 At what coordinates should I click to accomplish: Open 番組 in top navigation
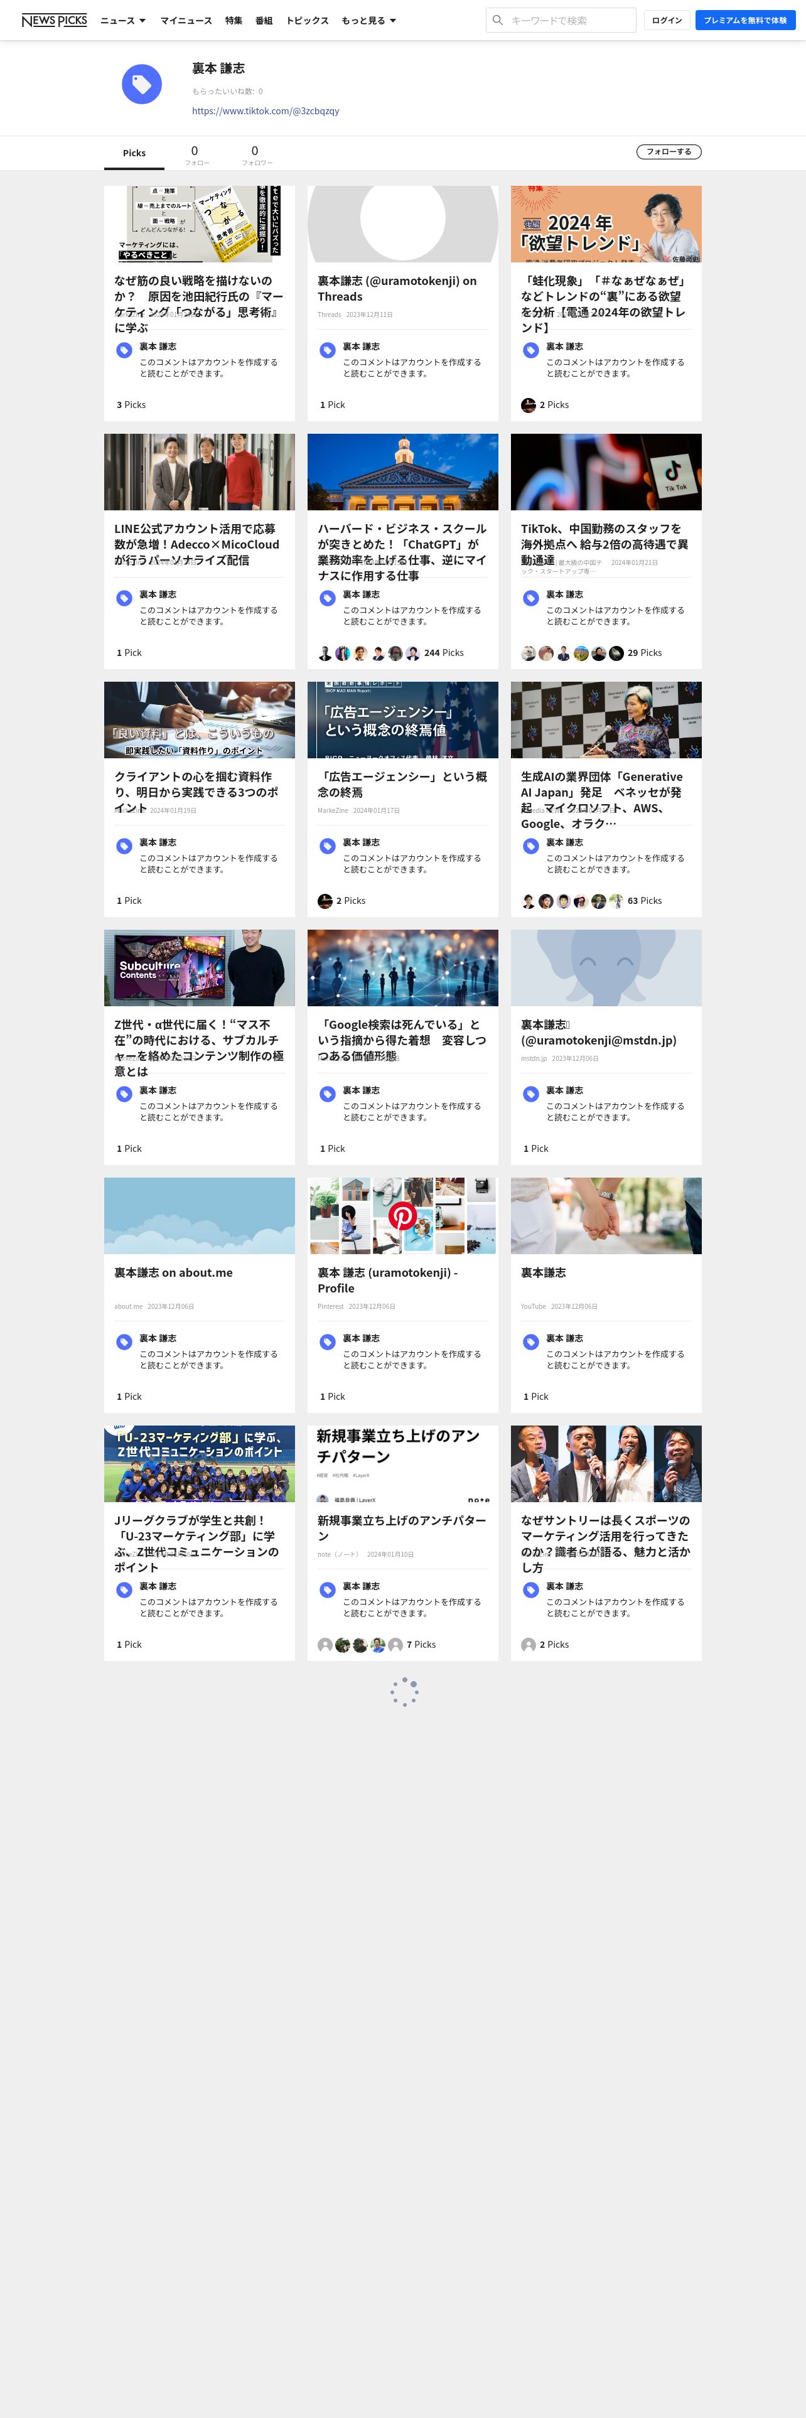(264, 19)
